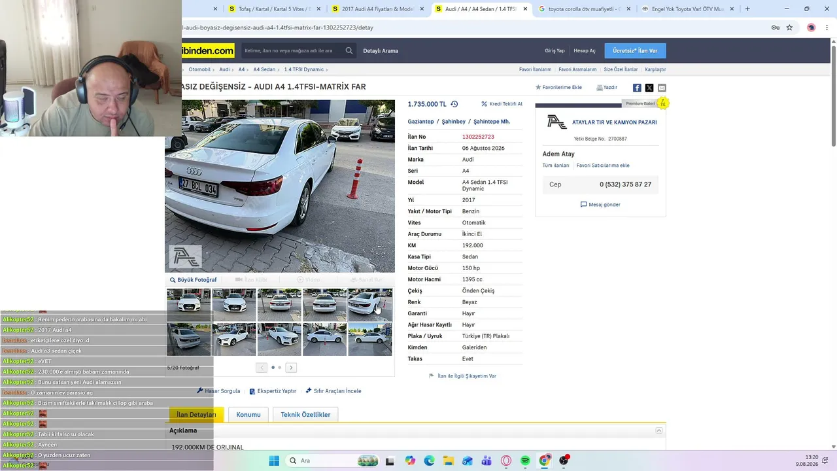This screenshot has width=837, height=471.
Task: Open a new browser tab
Action: (x=747, y=9)
